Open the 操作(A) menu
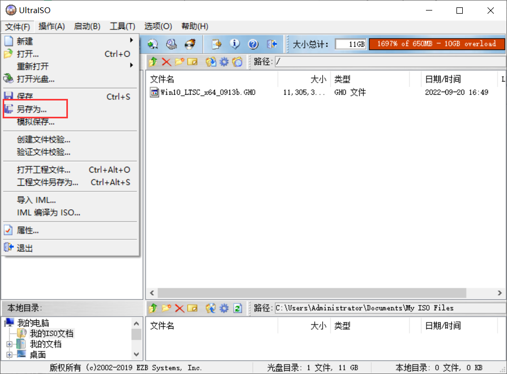This screenshot has width=507, height=374. [x=52, y=26]
